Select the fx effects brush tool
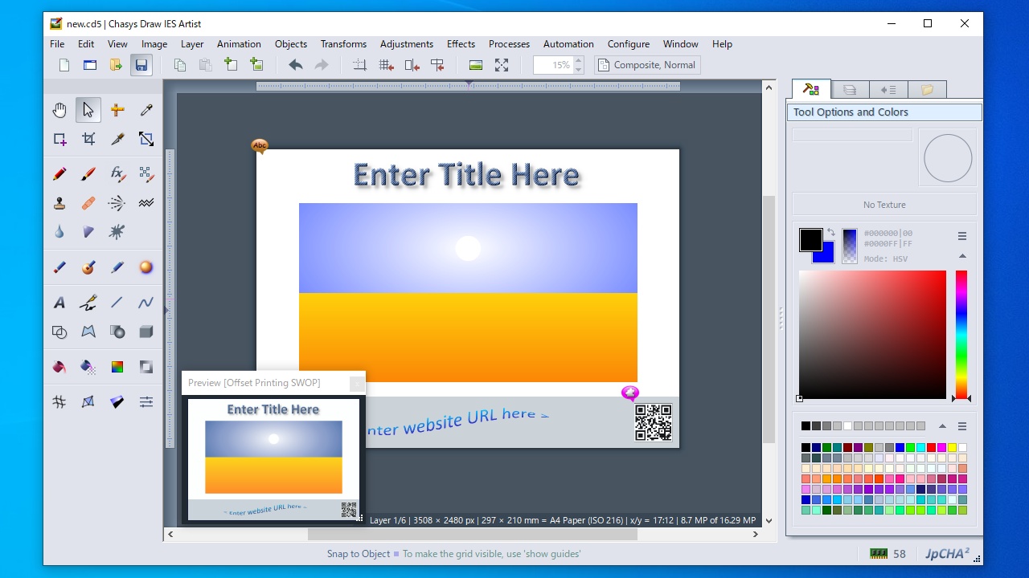The height and width of the screenshot is (578, 1029). (x=117, y=173)
